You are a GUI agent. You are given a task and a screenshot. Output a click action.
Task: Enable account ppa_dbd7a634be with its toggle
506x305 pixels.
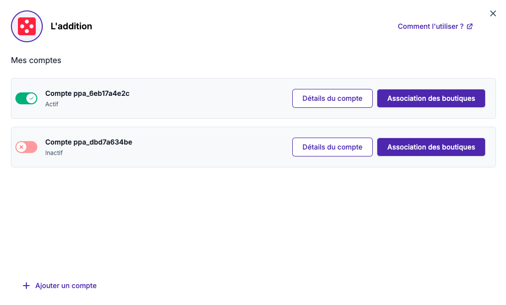[x=26, y=147]
